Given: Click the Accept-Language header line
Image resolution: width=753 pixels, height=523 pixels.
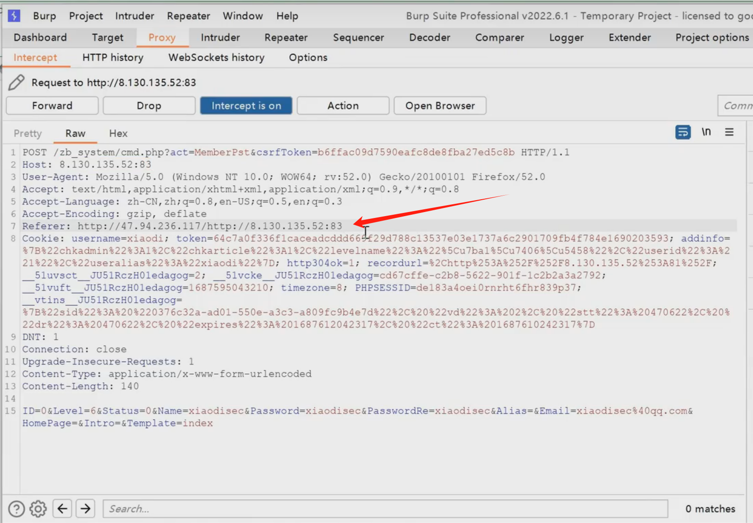Looking at the screenshot, I should 182,202.
